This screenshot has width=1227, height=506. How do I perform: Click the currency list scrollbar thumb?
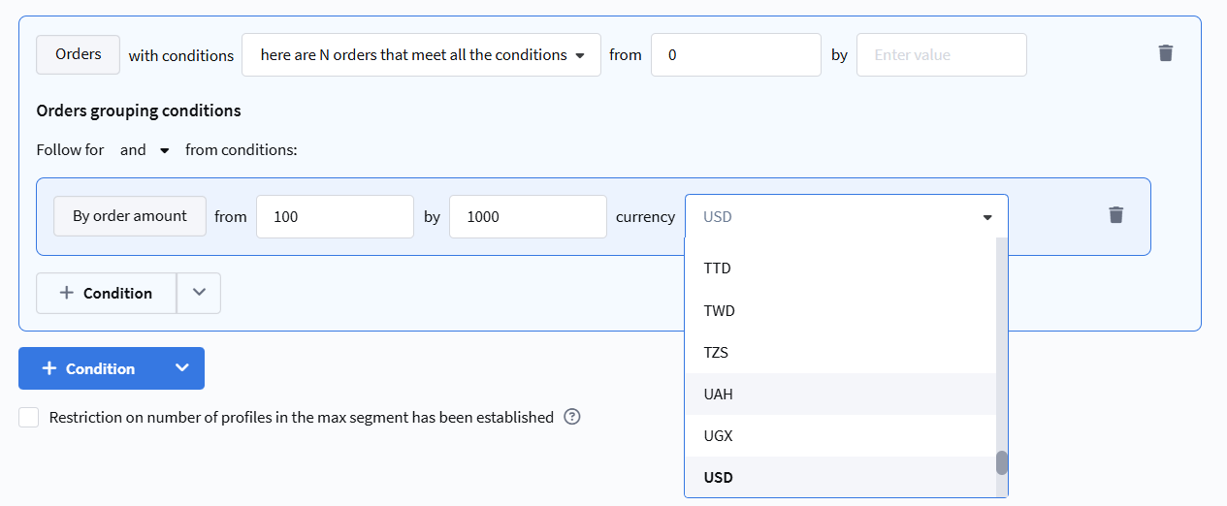coord(1002,462)
